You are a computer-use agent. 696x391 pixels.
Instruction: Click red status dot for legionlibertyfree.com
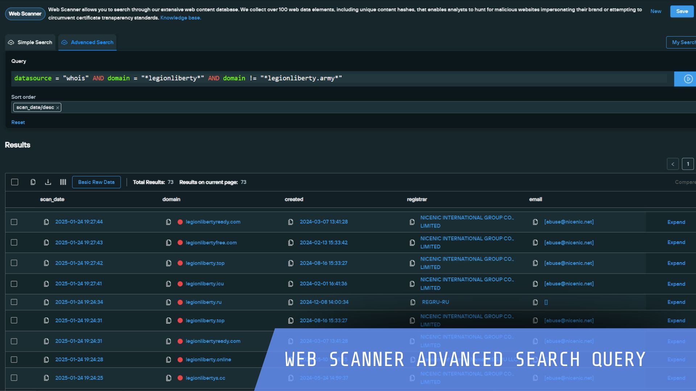(x=180, y=243)
